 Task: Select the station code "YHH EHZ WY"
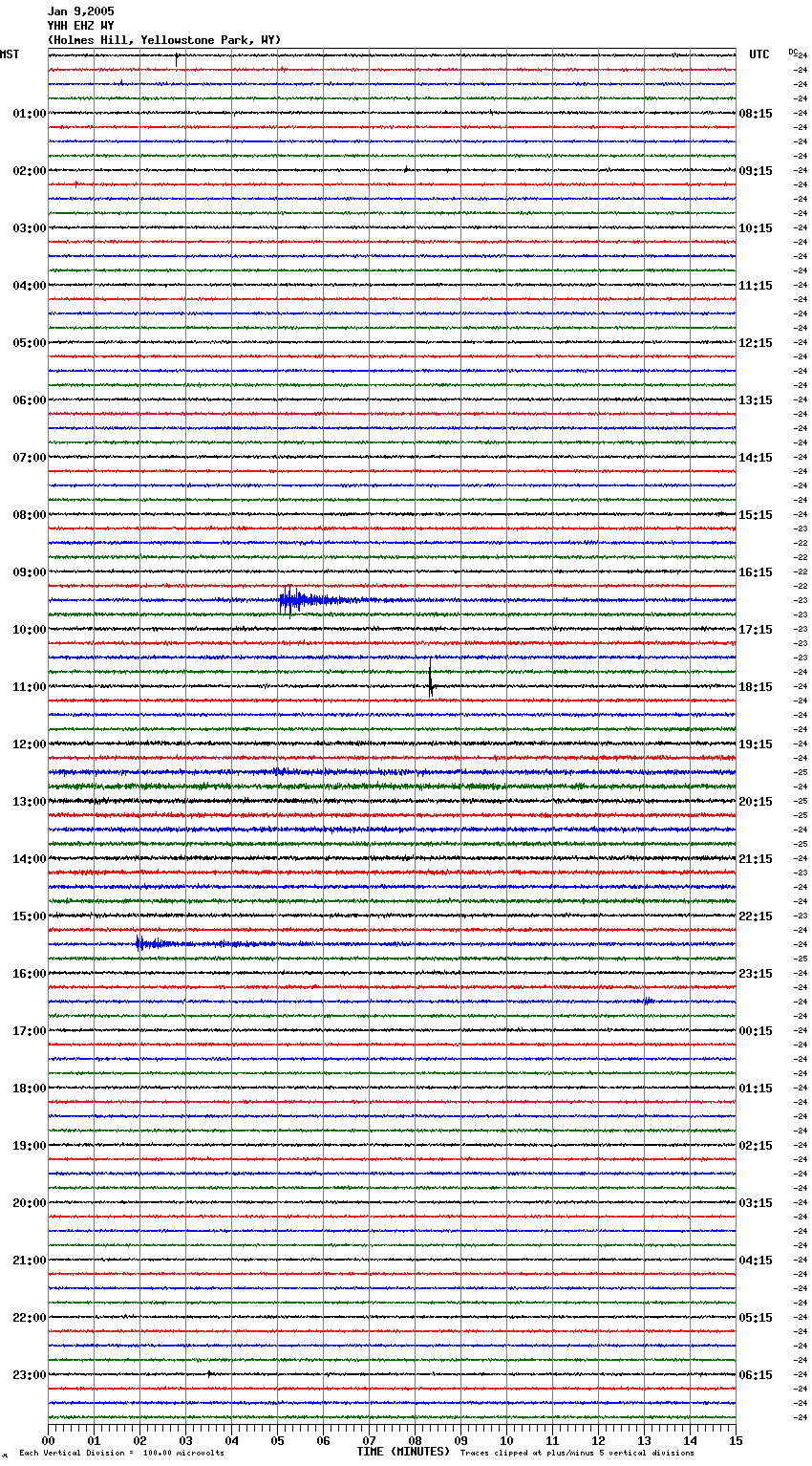coord(80,26)
